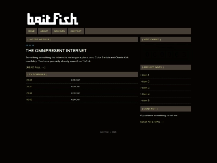
Task: Go to the ABOUT page
Action: pos(44,31)
